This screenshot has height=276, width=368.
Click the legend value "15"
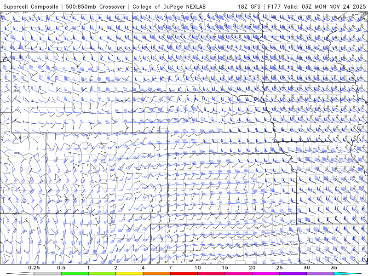pos(225,268)
